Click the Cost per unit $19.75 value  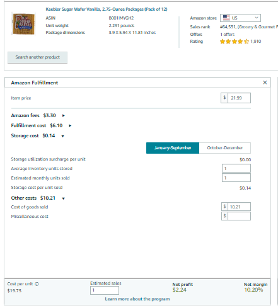pyautogui.click(x=14, y=291)
